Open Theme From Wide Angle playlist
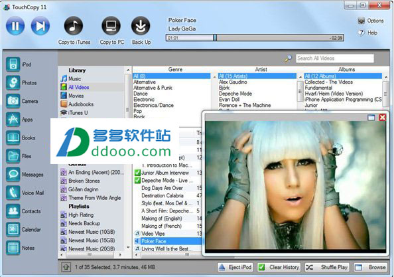The width and height of the screenshot is (394, 277). [x=95, y=198]
